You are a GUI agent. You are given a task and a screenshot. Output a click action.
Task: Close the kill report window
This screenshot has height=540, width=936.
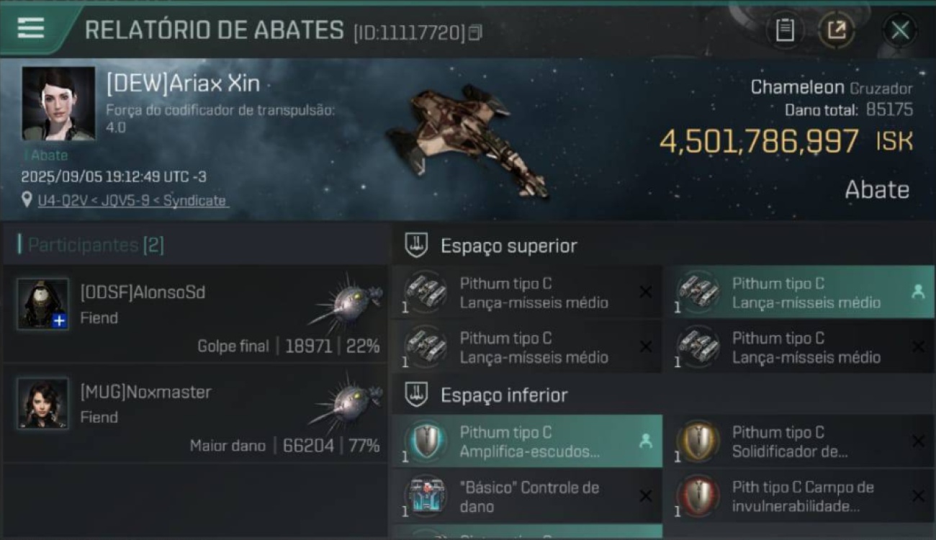point(900,30)
